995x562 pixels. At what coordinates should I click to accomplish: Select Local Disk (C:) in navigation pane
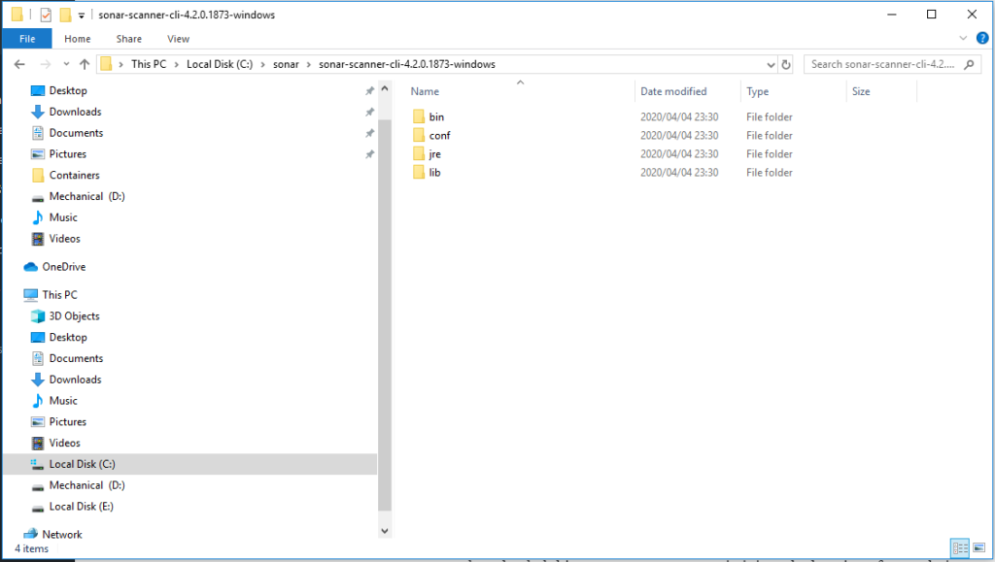[189, 464]
